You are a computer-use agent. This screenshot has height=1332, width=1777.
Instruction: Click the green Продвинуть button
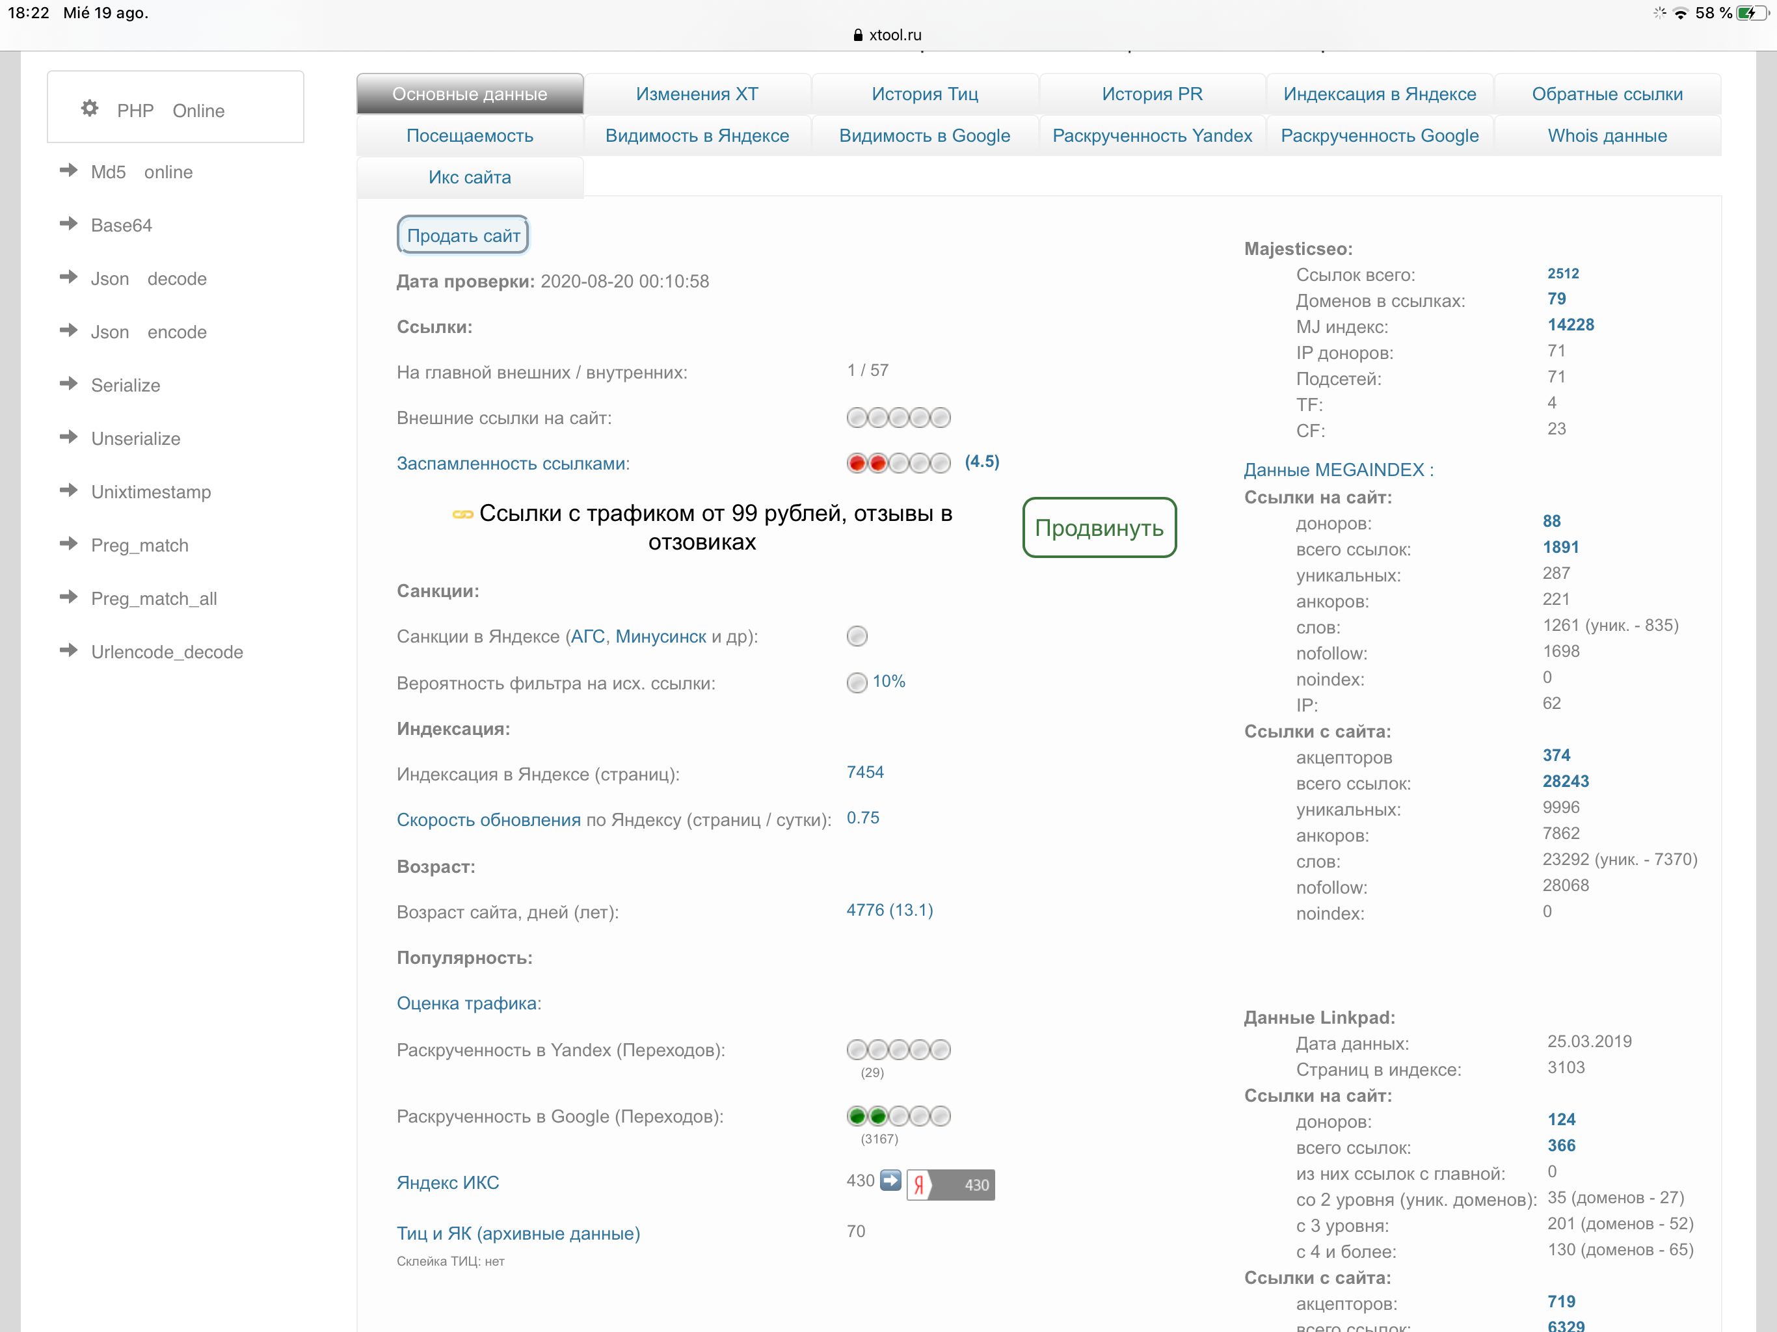click(1099, 528)
